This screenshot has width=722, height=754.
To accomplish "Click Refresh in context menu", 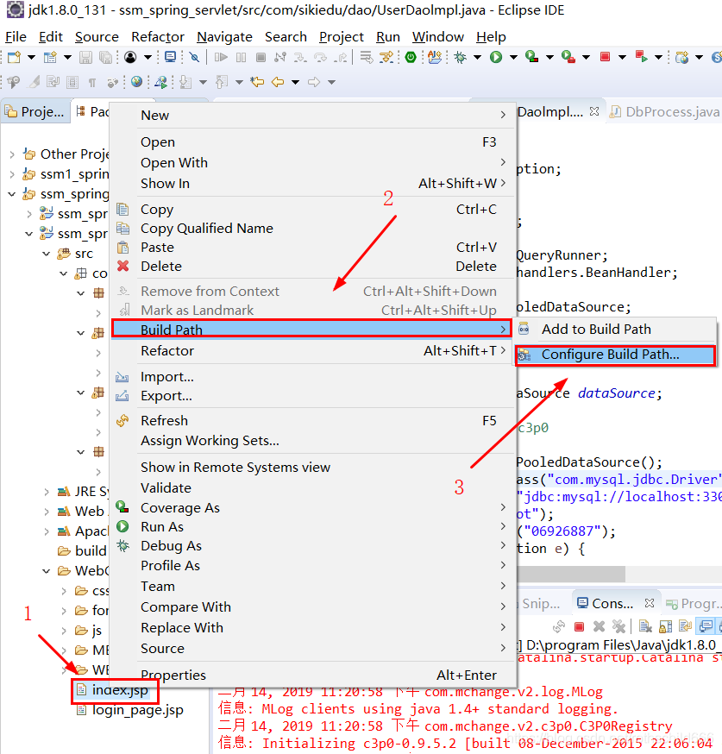I will [313, 421].
